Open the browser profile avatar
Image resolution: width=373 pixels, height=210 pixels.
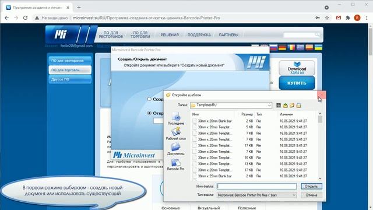click(x=357, y=18)
